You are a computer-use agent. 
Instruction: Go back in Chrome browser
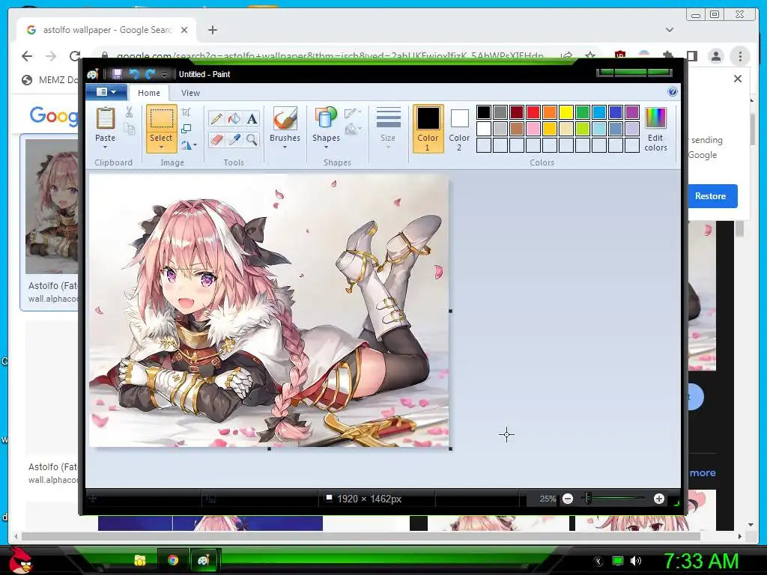(x=27, y=56)
